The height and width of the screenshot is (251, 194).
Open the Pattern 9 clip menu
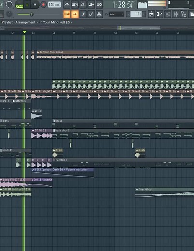tap(54, 160)
